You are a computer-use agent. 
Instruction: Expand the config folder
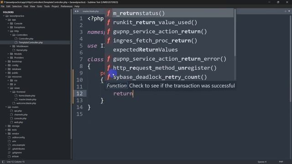click(x=6, y=65)
